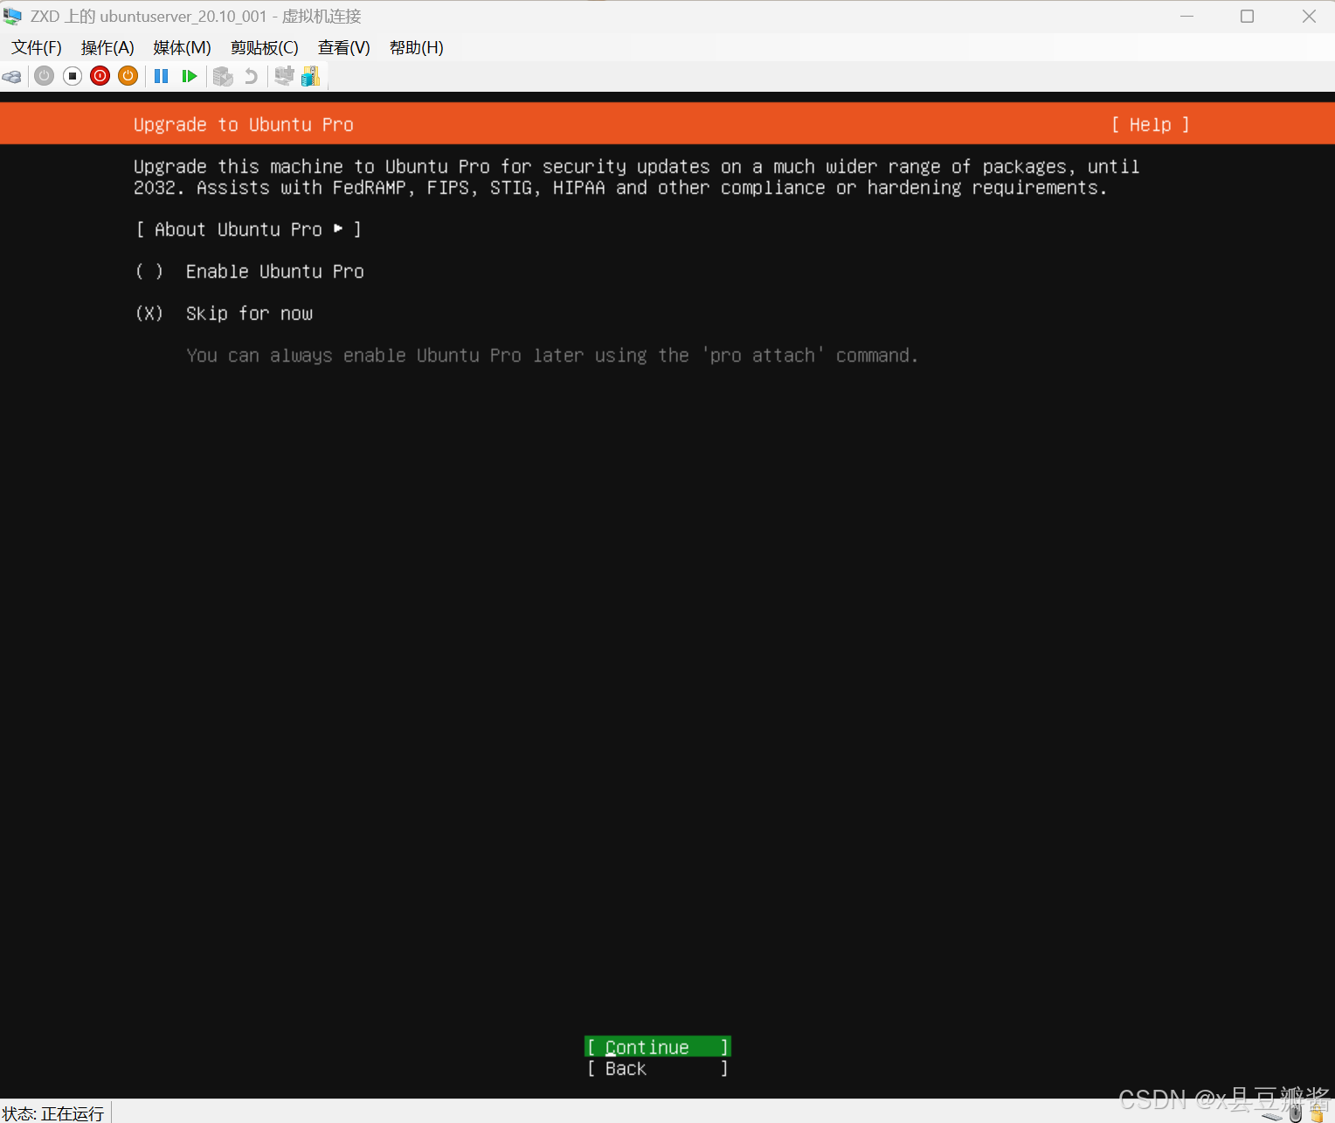Expand the About Ubuntu Pro submenu
Image resolution: width=1335 pixels, height=1123 pixels.
(x=248, y=229)
